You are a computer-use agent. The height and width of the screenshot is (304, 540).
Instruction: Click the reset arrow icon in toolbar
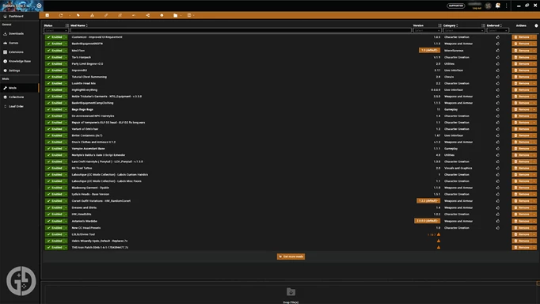[134, 15]
